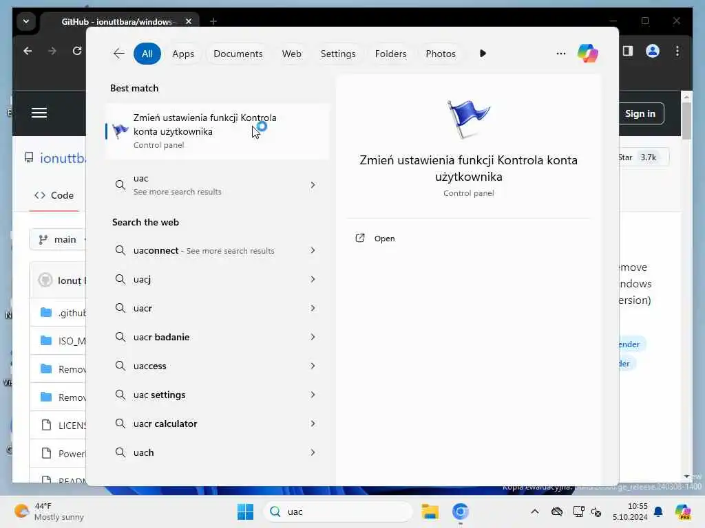Click the Open external icon in preview

click(359, 238)
